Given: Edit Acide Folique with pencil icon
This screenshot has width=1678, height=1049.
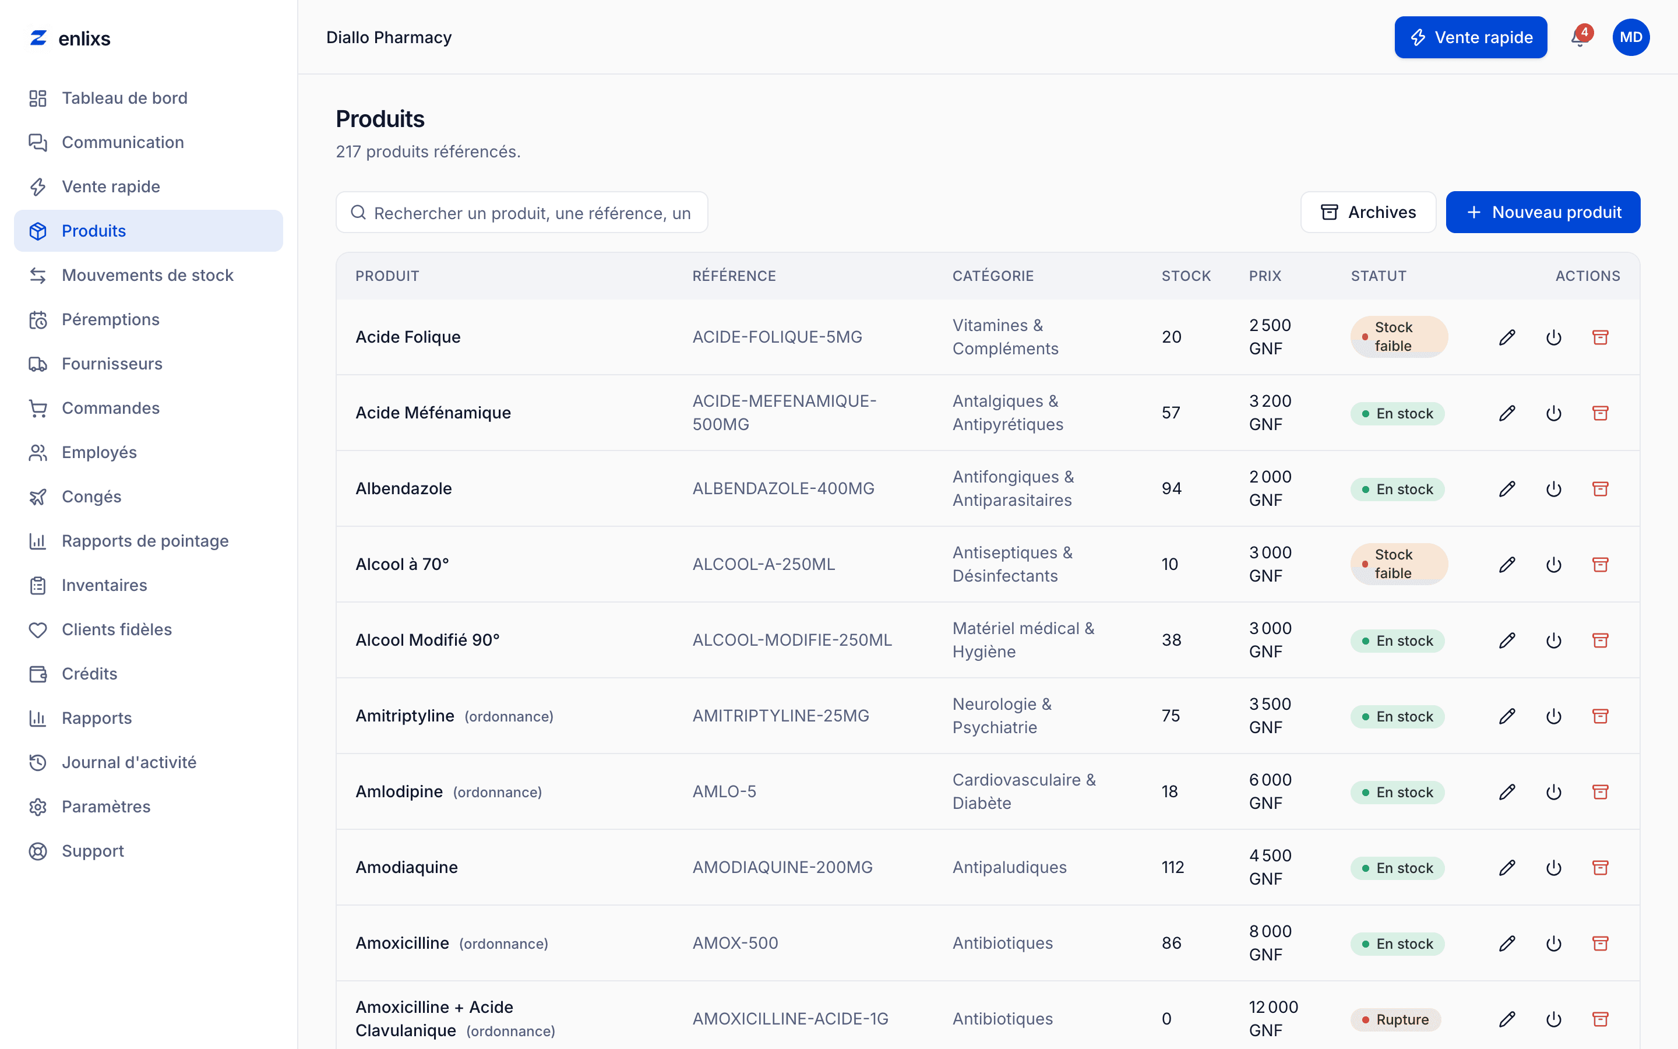Looking at the screenshot, I should [x=1507, y=337].
